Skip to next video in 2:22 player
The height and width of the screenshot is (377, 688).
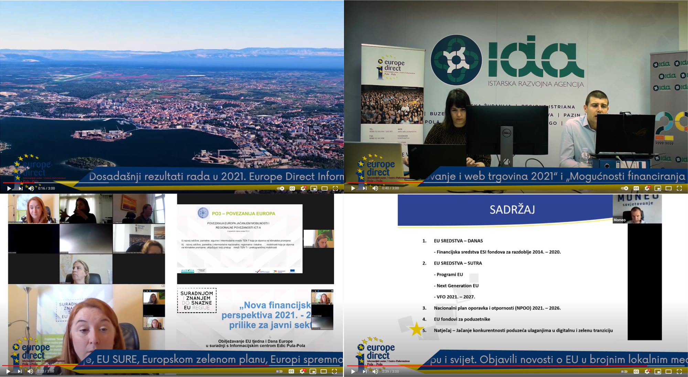click(x=20, y=371)
